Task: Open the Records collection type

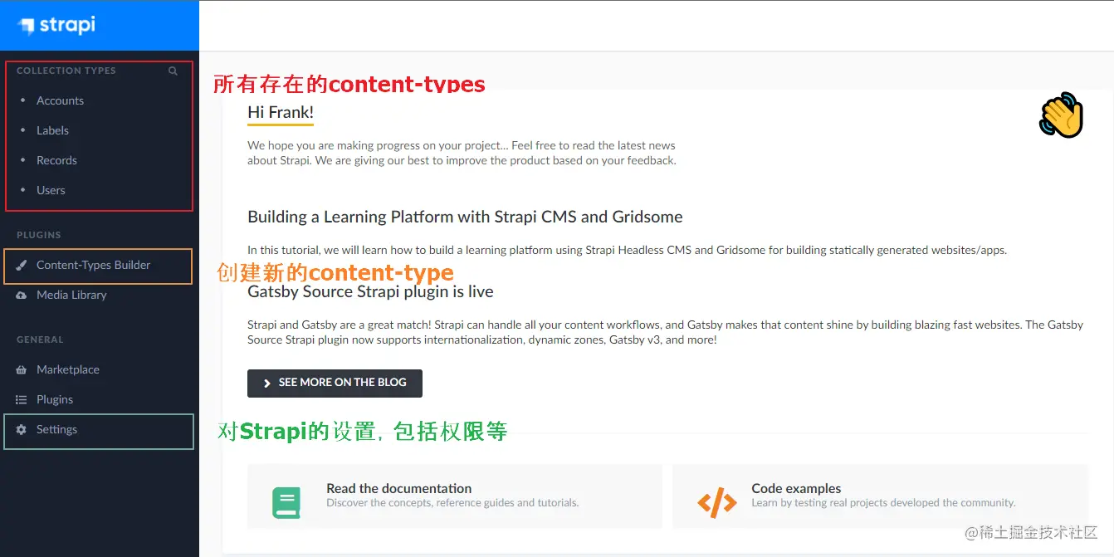Action: (x=56, y=160)
